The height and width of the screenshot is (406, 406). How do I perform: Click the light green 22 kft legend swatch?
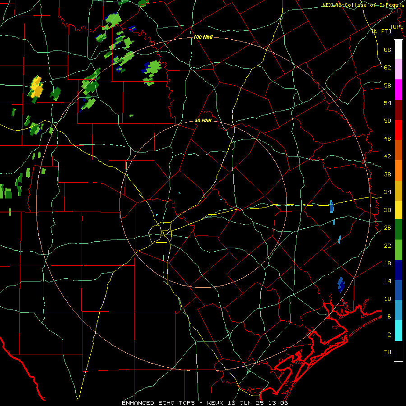click(x=398, y=250)
